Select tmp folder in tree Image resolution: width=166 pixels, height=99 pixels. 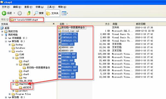pos(25,78)
